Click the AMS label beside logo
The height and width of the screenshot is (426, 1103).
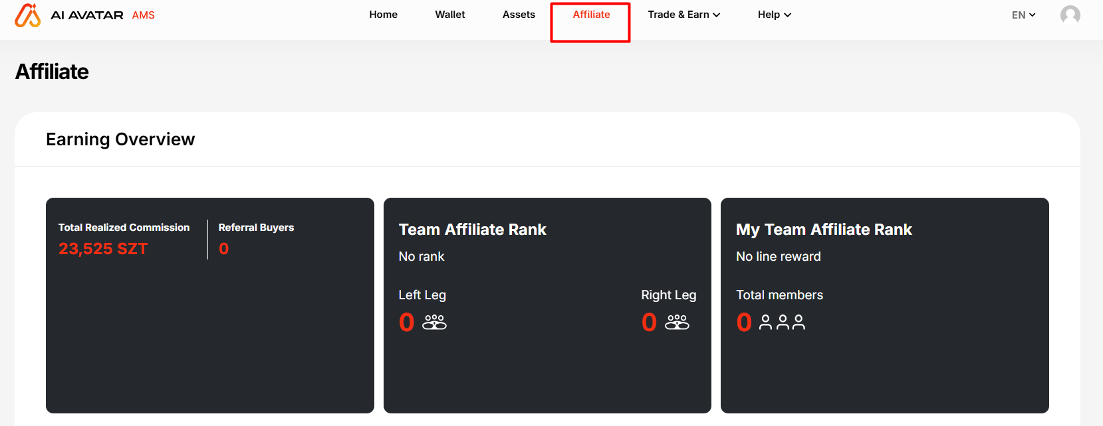144,15
